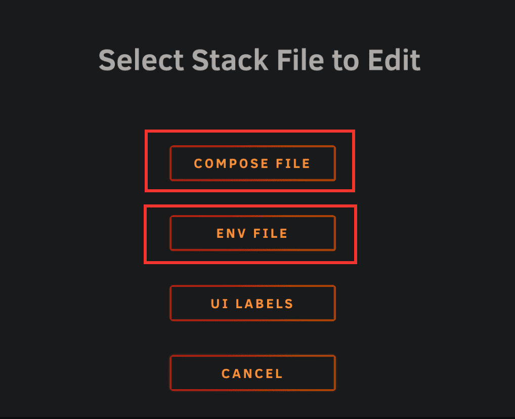Viewport: 515px width, 419px height.
Task: Cancel selecting a stack file
Action: (252, 373)
